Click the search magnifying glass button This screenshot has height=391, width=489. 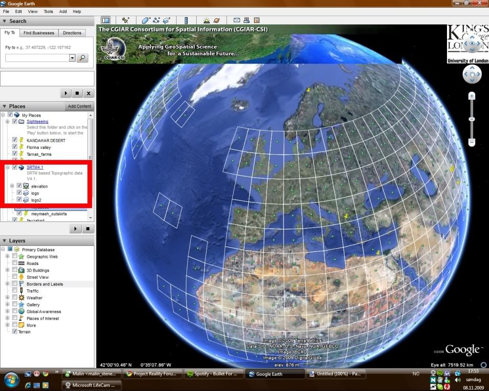[x=83, y=58]
